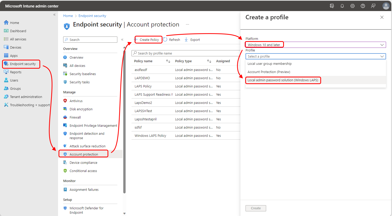Click the scroll down arrow of the menu pane
This screenshot has width=392, height=216.
tap(125, 213)
